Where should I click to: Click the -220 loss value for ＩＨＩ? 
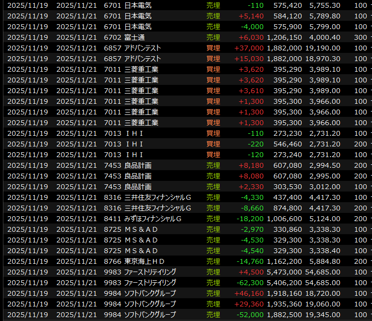(255, 144)
